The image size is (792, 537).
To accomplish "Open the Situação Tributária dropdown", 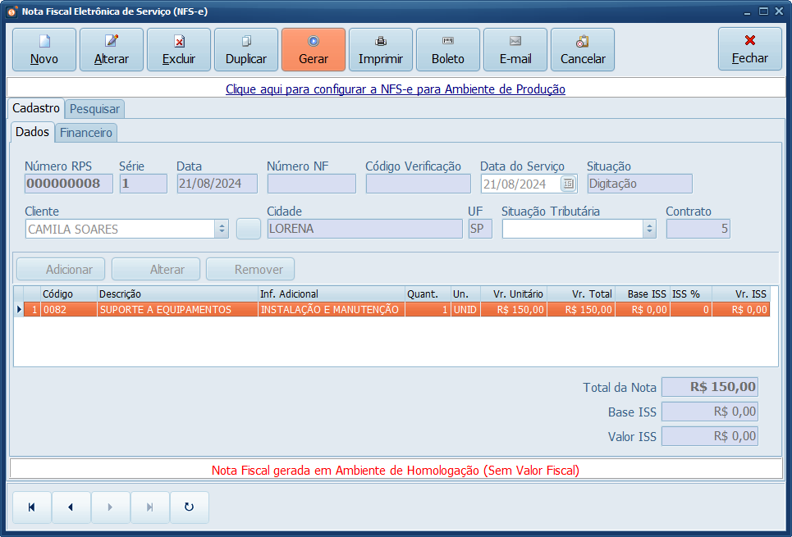I will pos(650,230).
